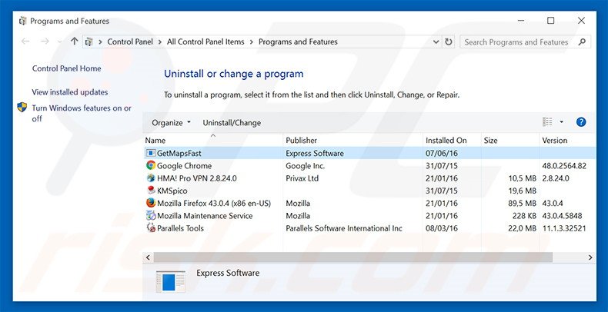Image resolution: width=608 pixels, height=312 pixels.
Task: Click Control Panel breadcrumb
Action: 130,41
